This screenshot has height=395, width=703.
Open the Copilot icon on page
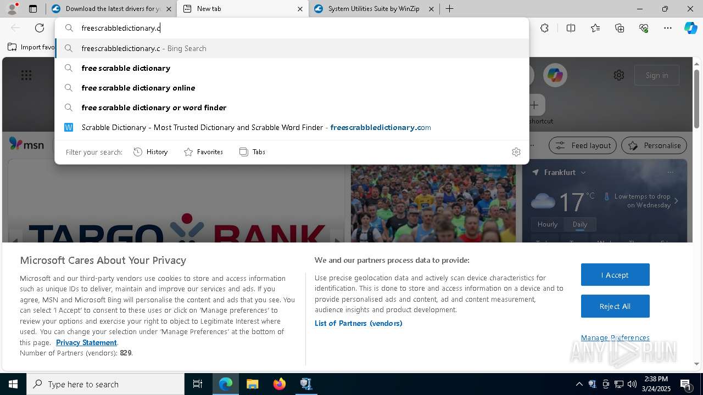pyautogui.click(x=555, y=75)
